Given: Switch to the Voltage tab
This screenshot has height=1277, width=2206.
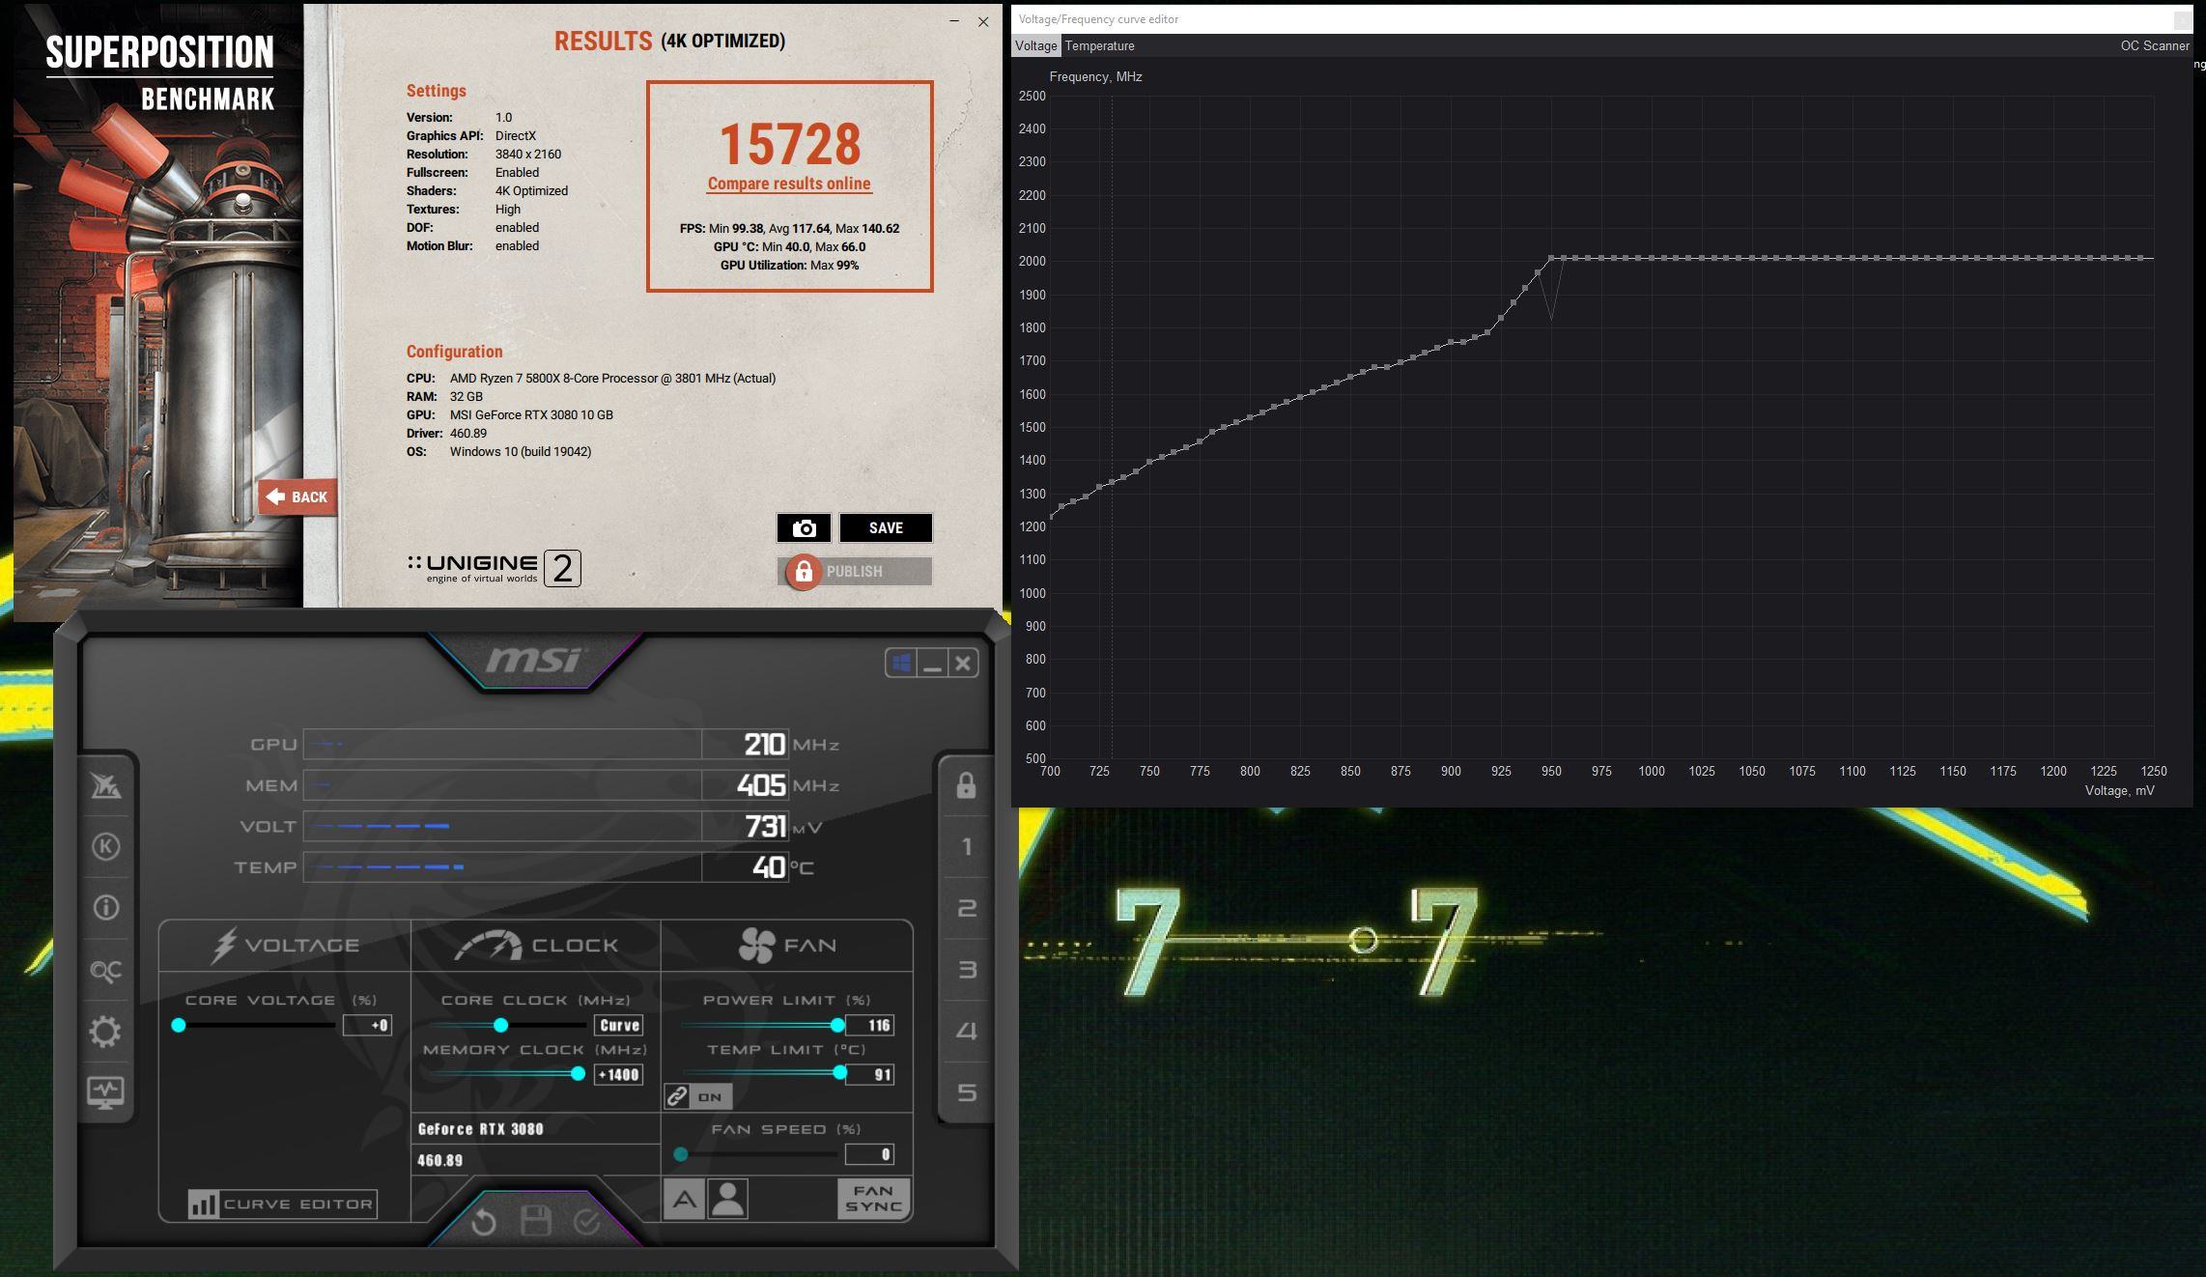Looking at the screenshot, I should [x=1035, y=45].
